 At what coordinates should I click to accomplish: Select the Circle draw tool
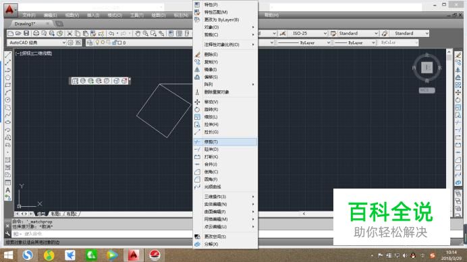(8, 100)
